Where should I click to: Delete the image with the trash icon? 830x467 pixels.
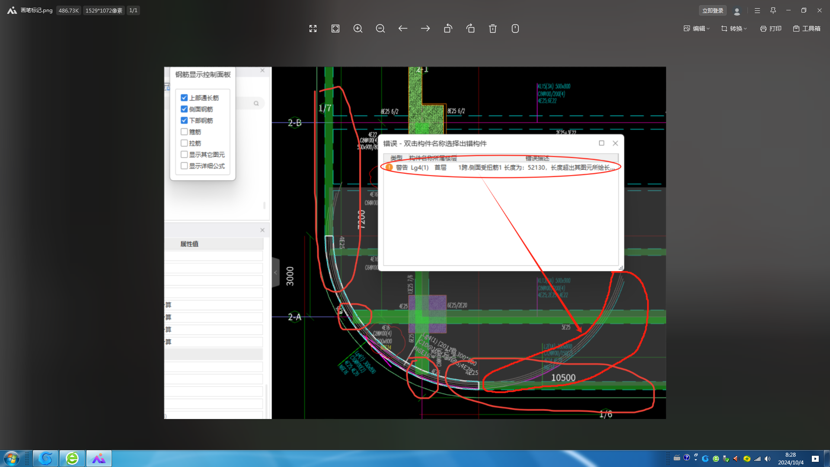493,29
